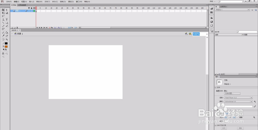The height and width of the screenshot is (130, 258).
Task: Open the Library panel options menu
Action: coord(256,6)
